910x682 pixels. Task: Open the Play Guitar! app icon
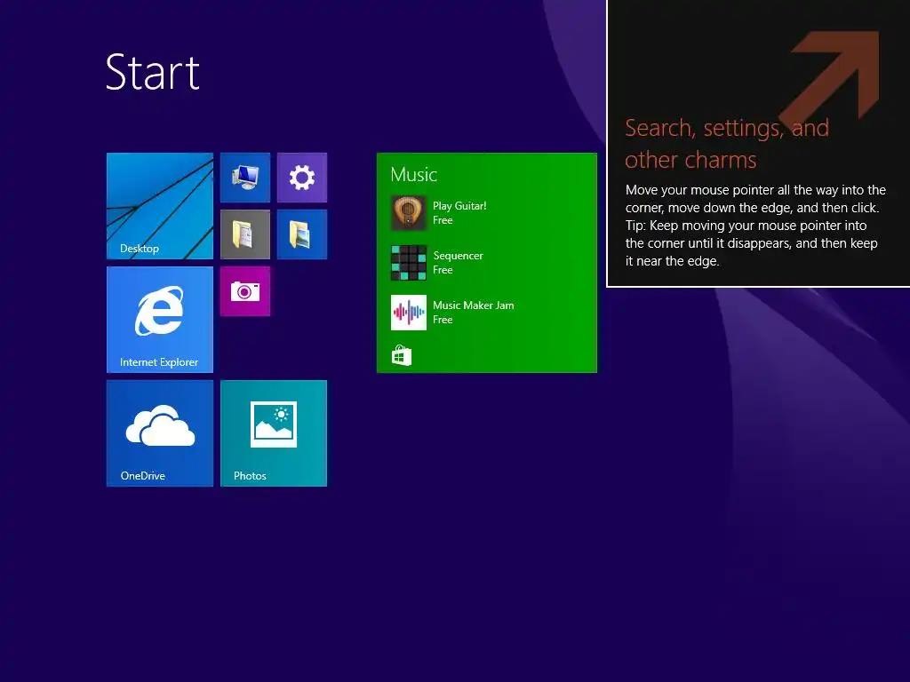click(x=409, y=213)
